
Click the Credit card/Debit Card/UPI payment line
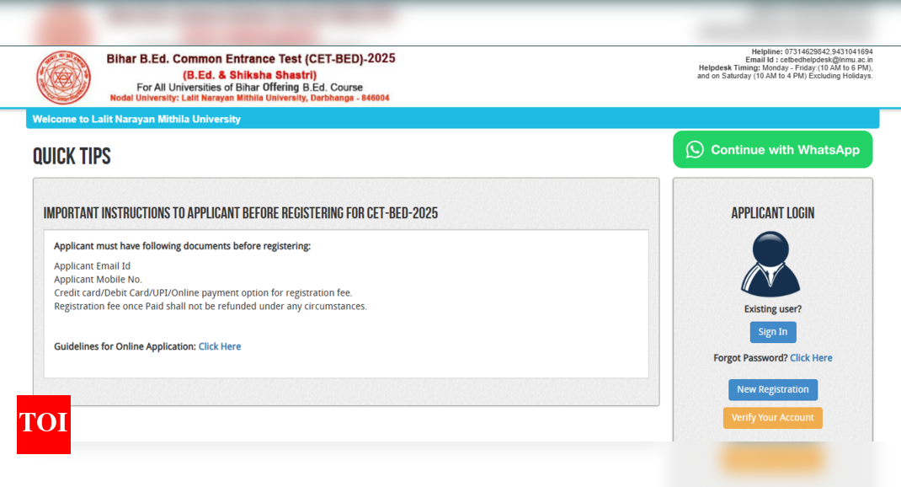203,292
